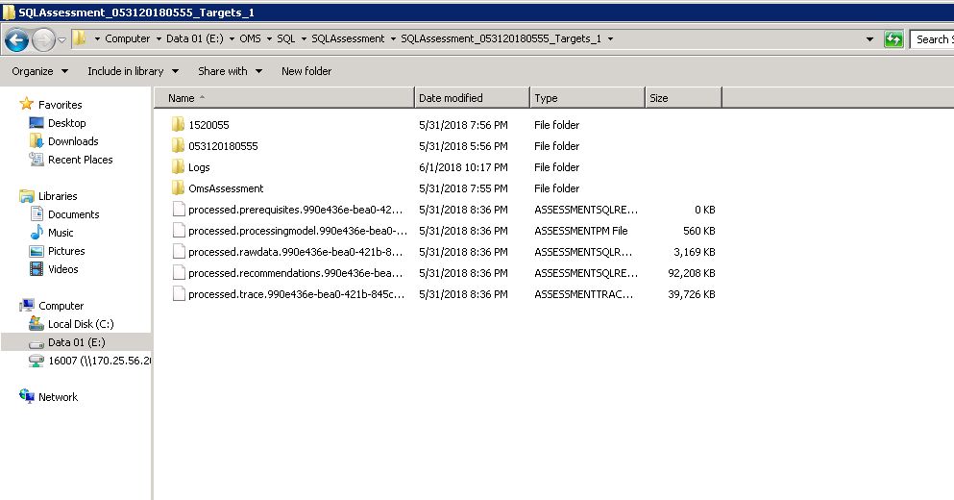
Task: Go back using the blue Back arrow
Action: pyautogui.click(x=16, y=40)
